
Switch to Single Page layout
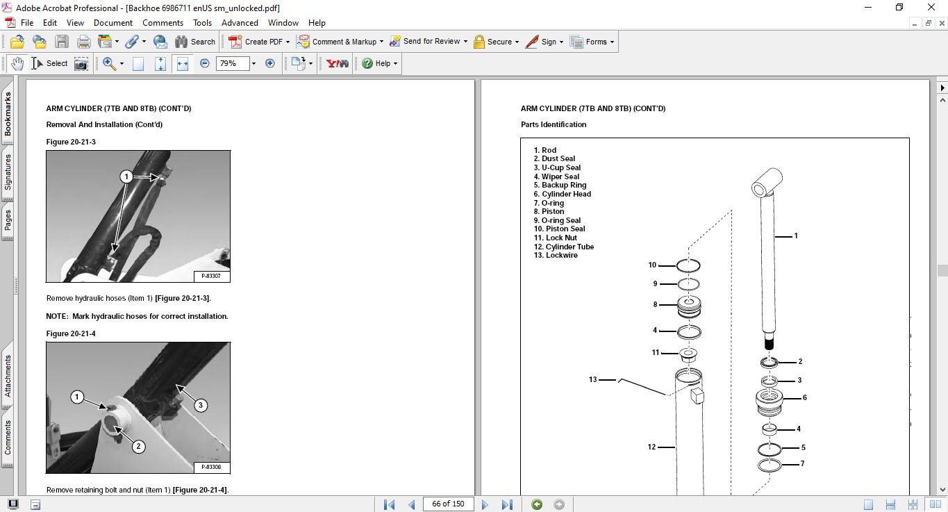point(868,505)
